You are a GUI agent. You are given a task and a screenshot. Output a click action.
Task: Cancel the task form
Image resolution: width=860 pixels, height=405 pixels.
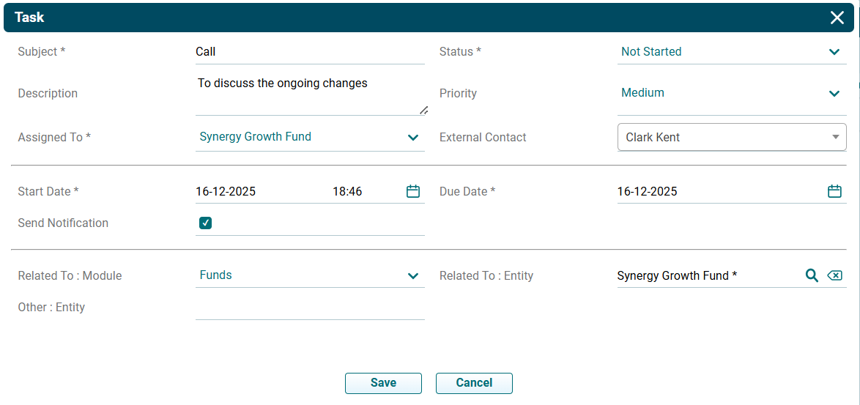point(474,383)
